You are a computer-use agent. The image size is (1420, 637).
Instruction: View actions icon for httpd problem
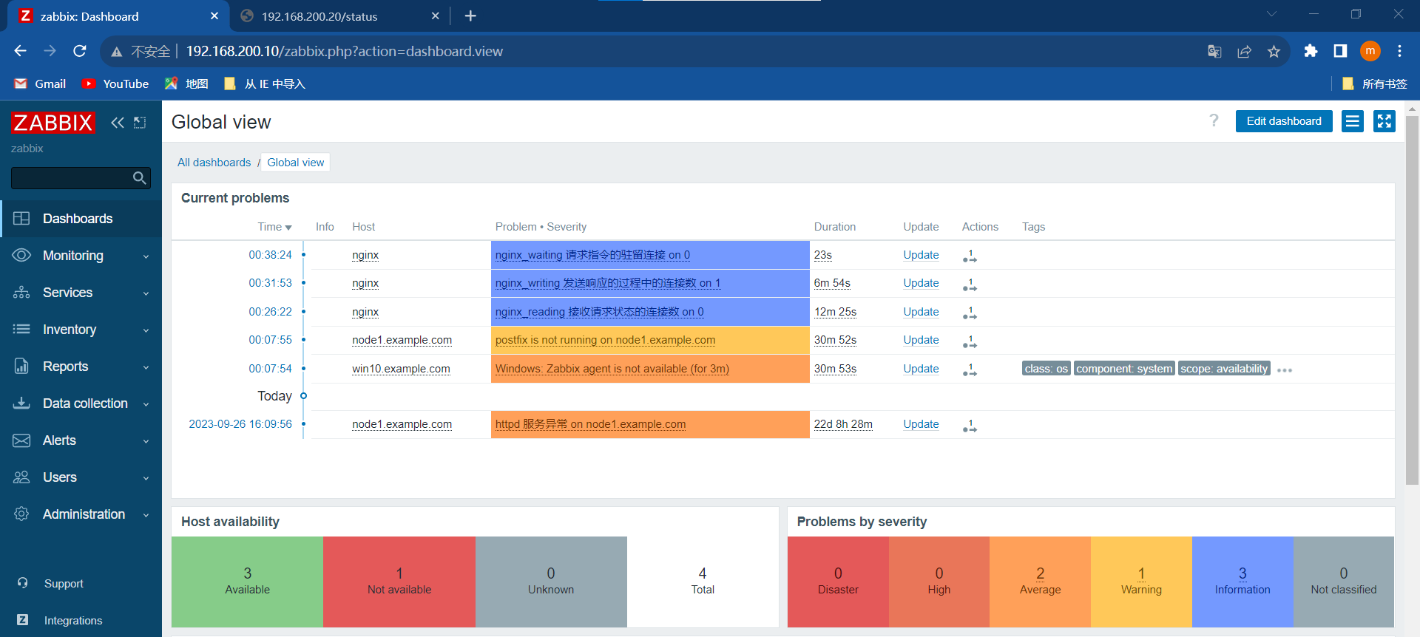click(970, 426)
